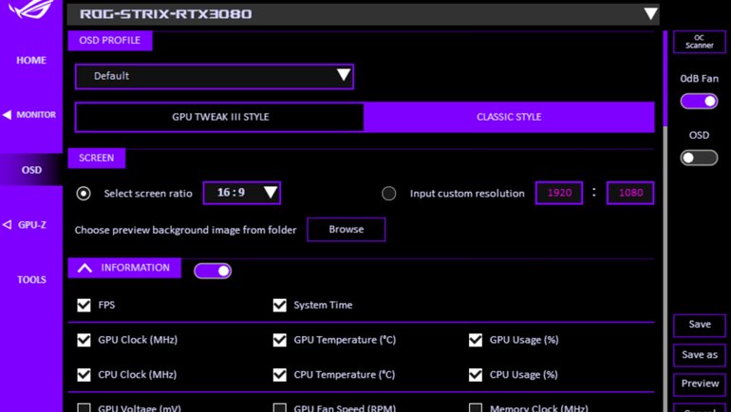The image size is (731, 412).
Task: Toggle the OSD switch on
Action: coord(699,158)
